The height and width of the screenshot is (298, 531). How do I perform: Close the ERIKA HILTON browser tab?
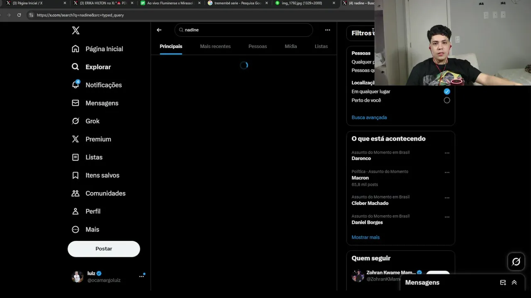point(132,3)
